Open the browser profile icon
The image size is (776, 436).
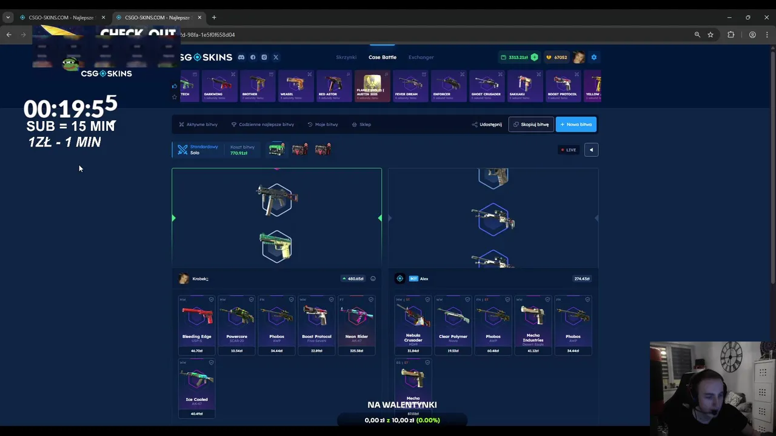[x=752, y=35]
